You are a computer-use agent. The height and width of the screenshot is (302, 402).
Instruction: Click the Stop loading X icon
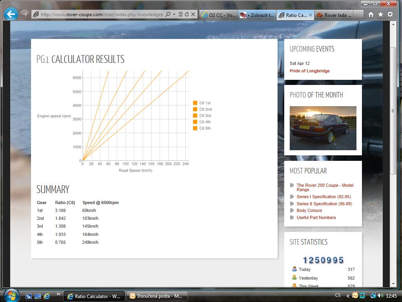193,15
